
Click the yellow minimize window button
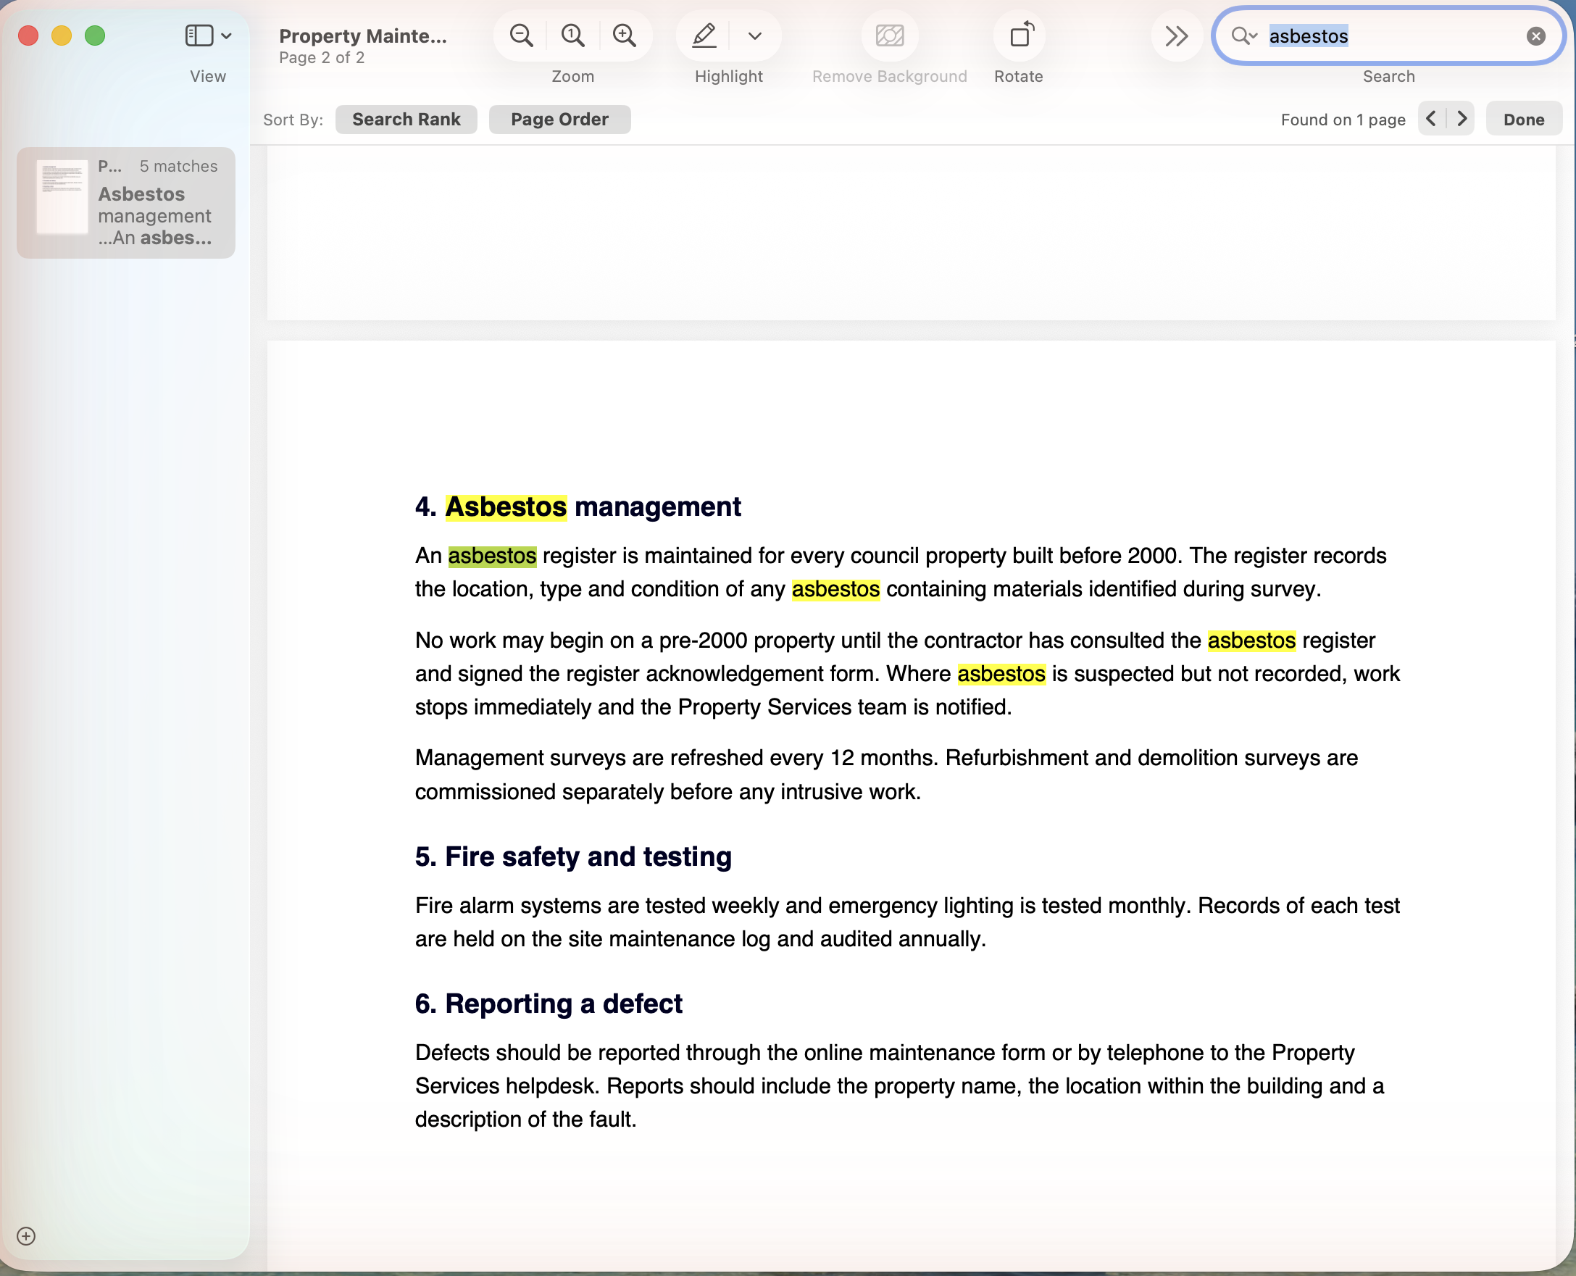pyautogui.click(x=62, y=36)
